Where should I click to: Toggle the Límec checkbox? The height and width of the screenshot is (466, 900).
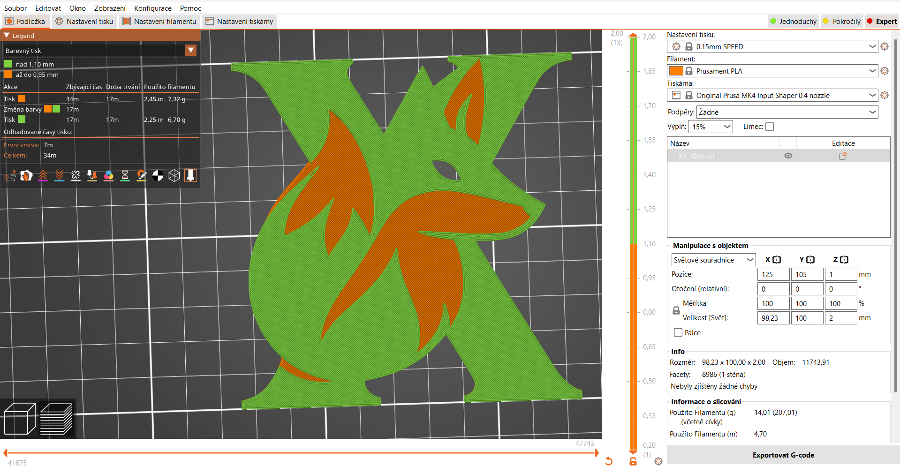pos(770,127)
